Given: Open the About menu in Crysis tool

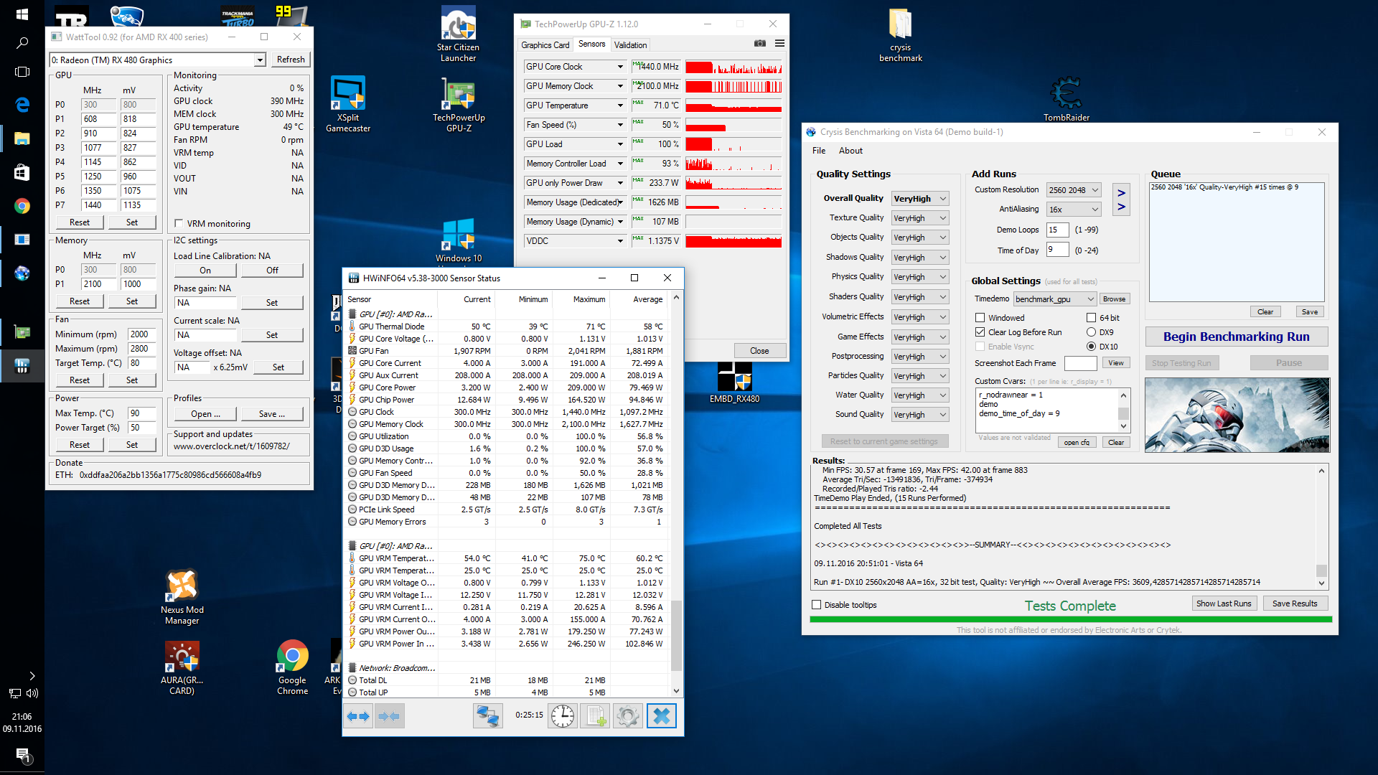Looking at the screenshot, I should coord(850,151).
